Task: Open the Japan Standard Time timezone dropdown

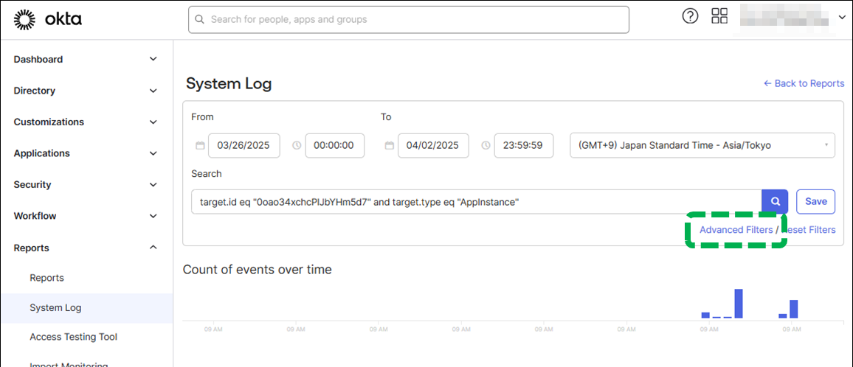Action: pyautogui.click(x=702, y=145)
